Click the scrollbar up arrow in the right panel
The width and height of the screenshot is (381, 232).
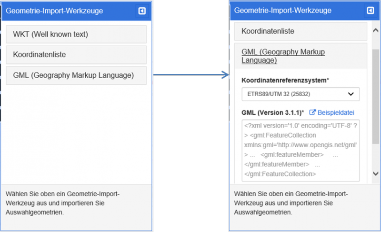375,31
